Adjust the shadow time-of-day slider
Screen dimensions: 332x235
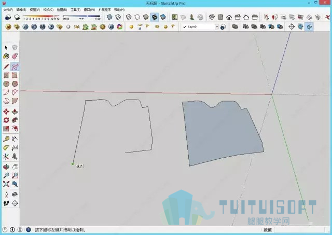pos(82,17)
